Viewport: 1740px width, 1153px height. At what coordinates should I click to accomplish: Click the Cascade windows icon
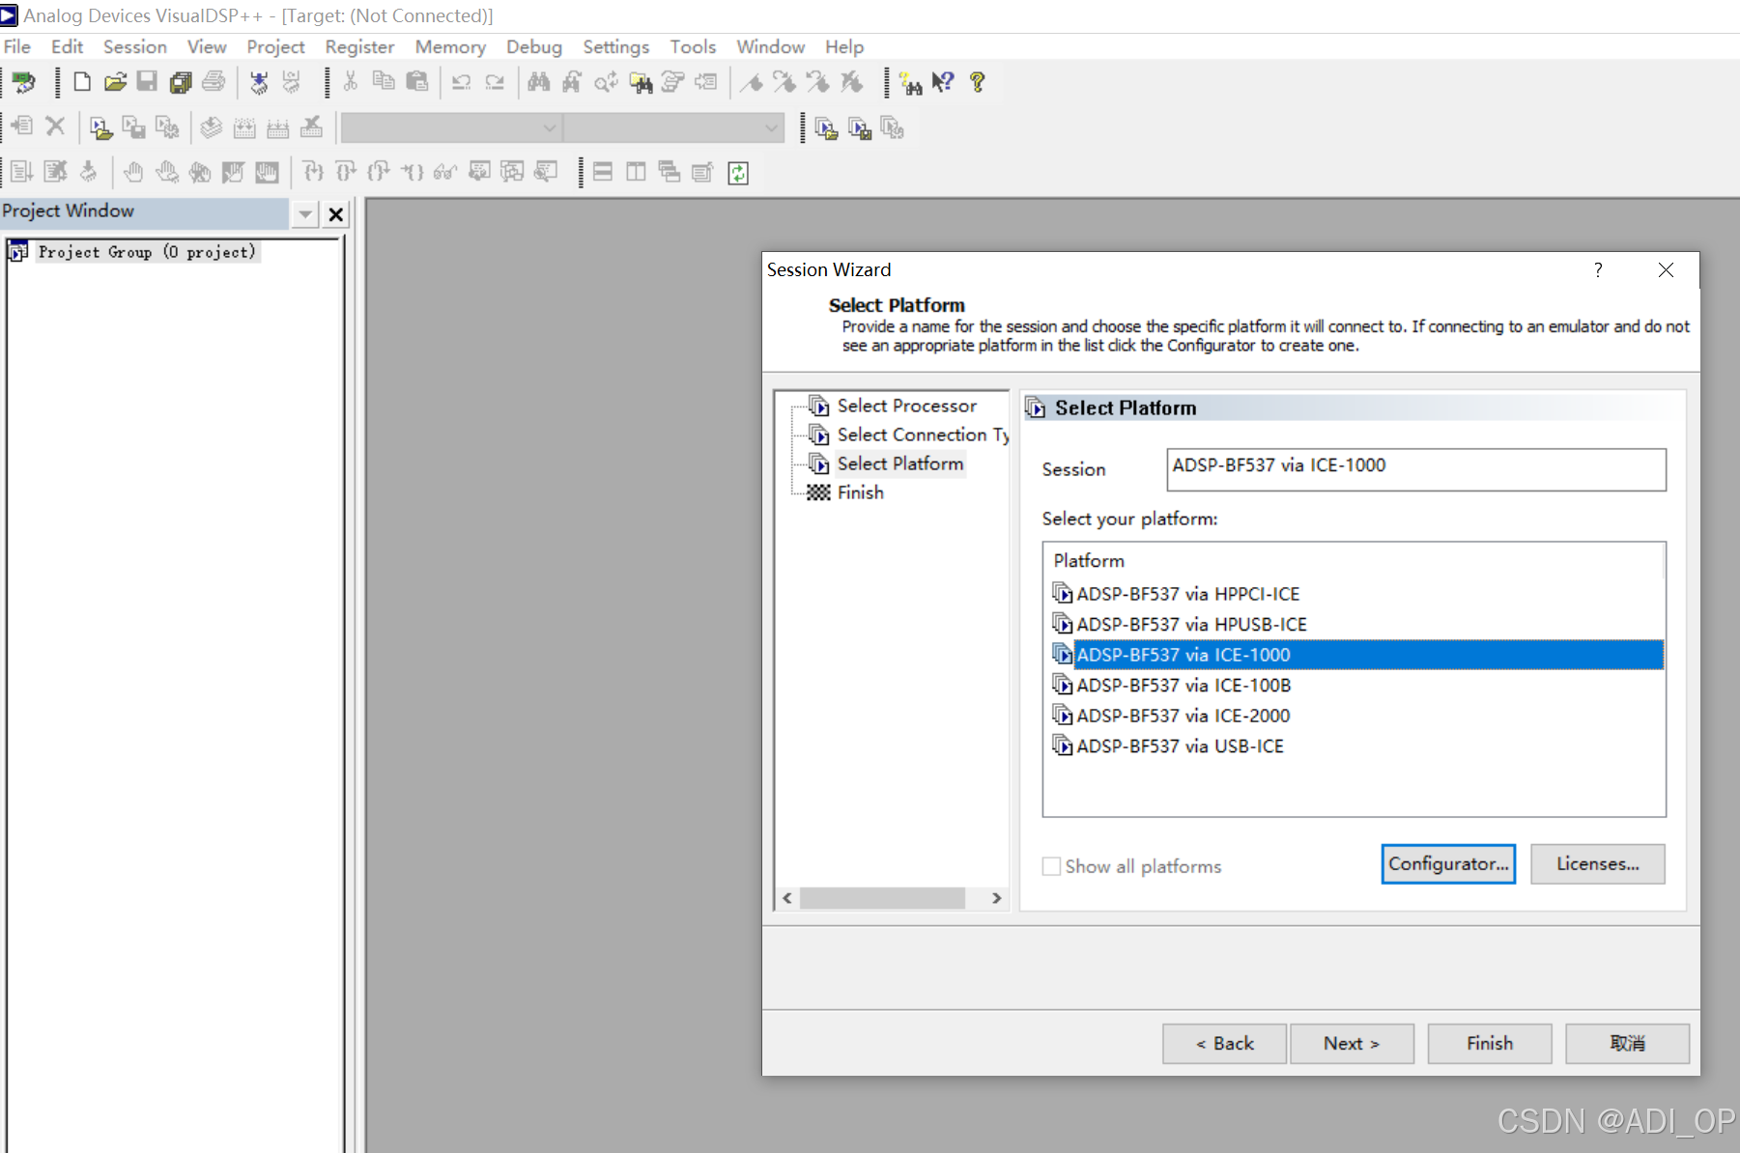point(669,172)
